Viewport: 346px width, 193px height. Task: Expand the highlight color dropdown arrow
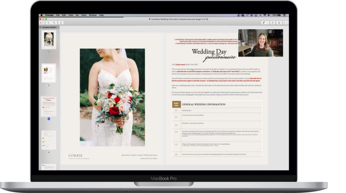[267, 22]
